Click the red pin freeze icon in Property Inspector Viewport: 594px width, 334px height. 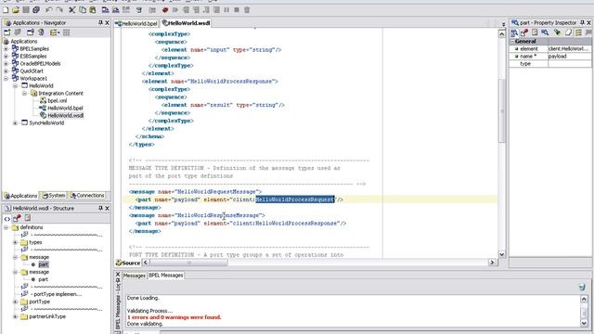[x=524, y=33]
